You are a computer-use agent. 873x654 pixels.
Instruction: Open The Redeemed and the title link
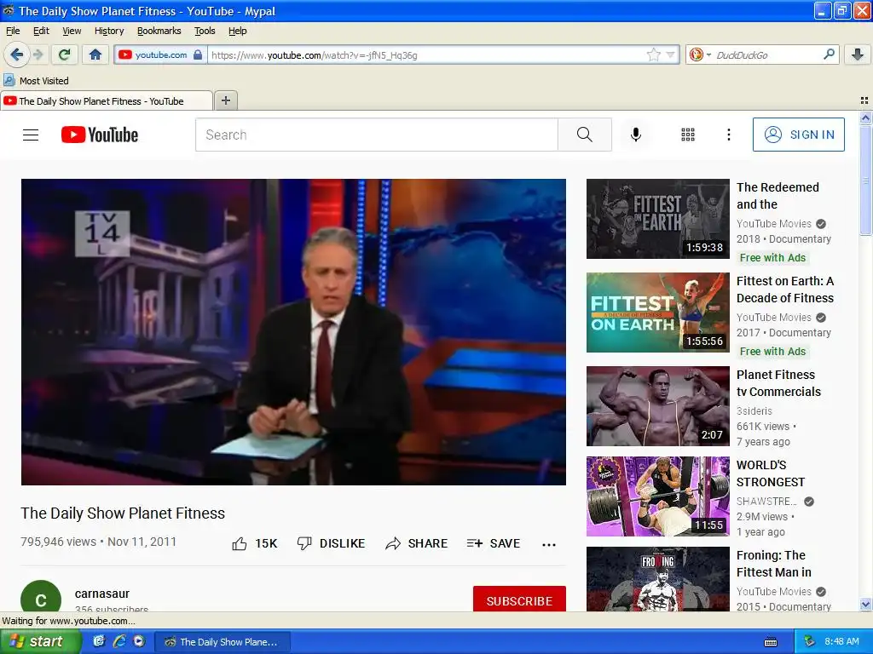click(778, 196)
